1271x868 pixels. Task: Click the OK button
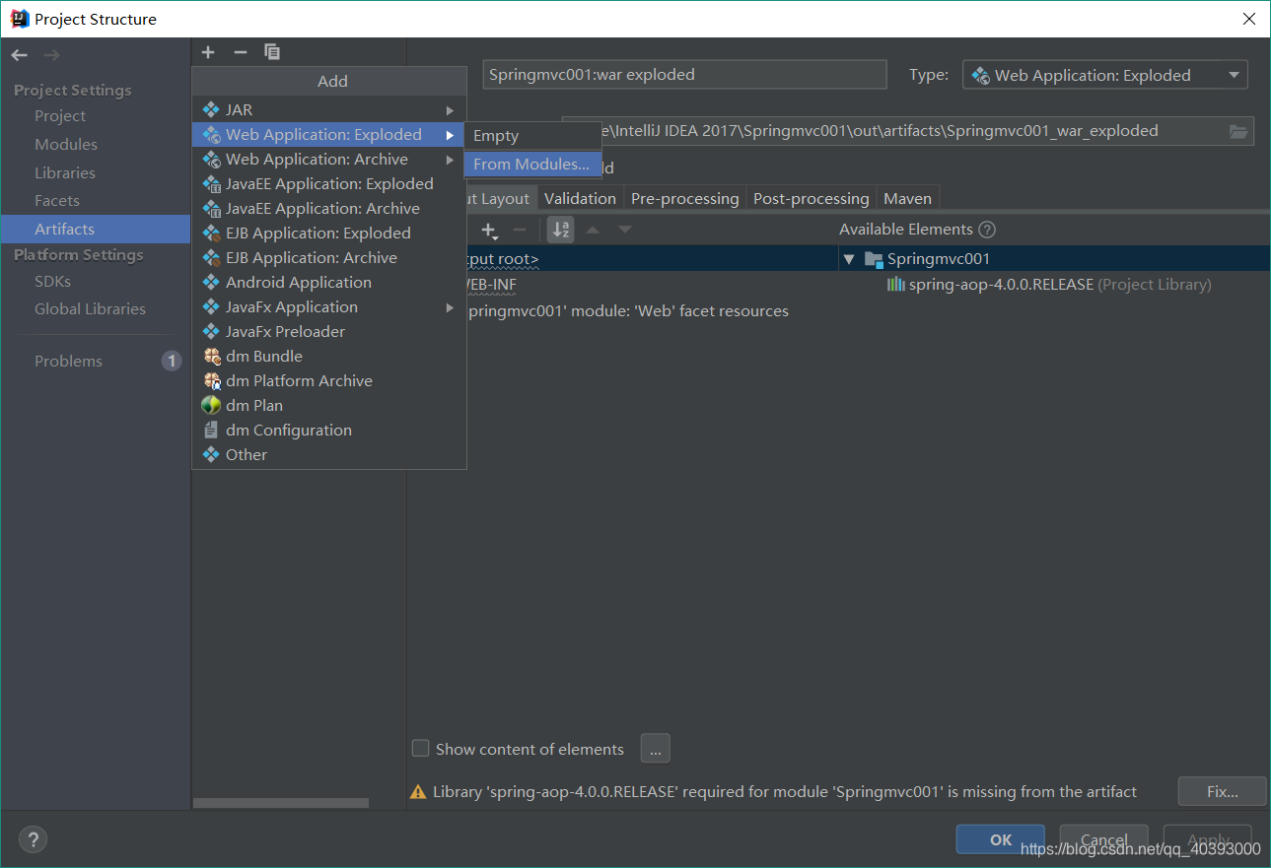point(1001,839)
